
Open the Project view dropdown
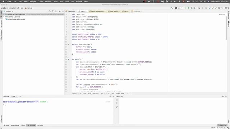pyautogui.click(x=9, y=11)
